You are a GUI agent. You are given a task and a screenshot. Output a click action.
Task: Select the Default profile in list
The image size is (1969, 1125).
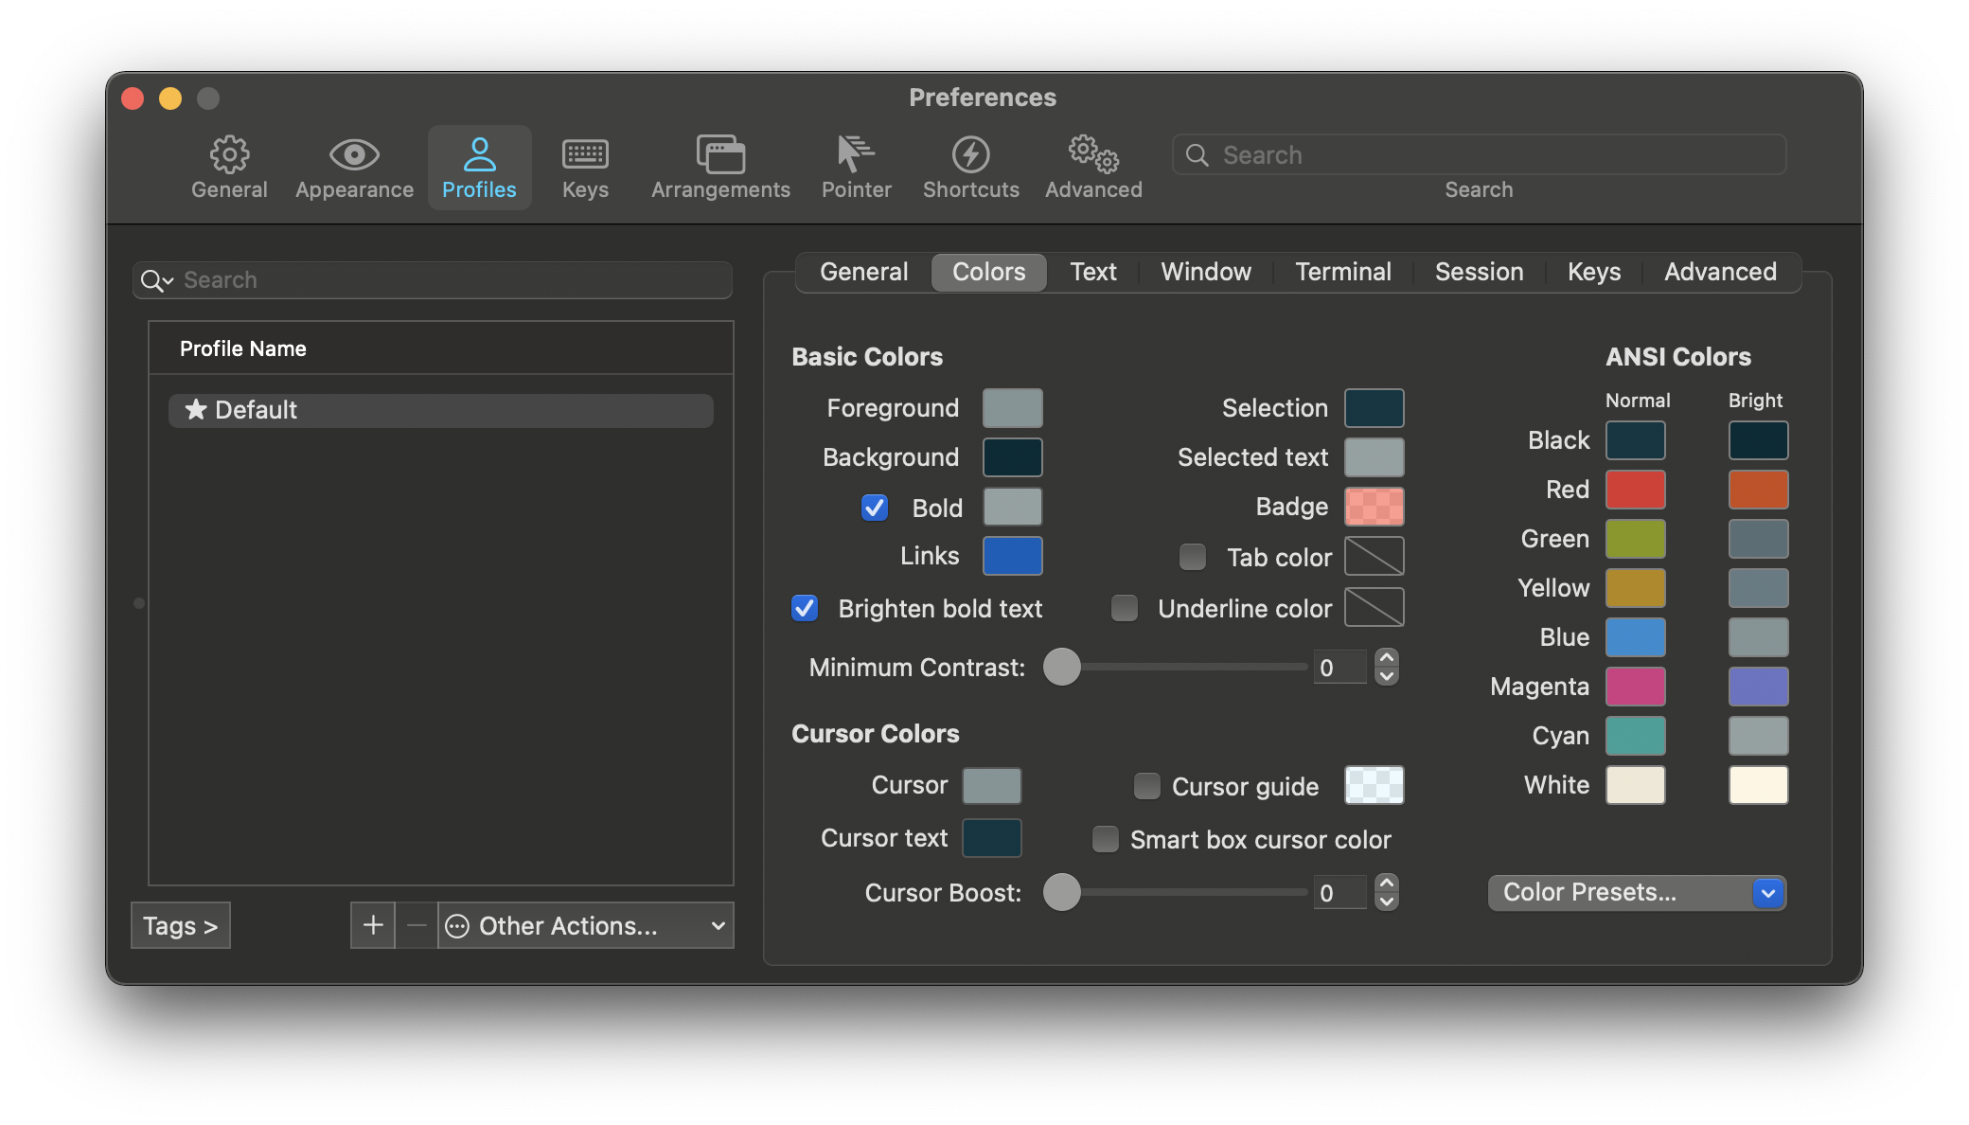440,410
